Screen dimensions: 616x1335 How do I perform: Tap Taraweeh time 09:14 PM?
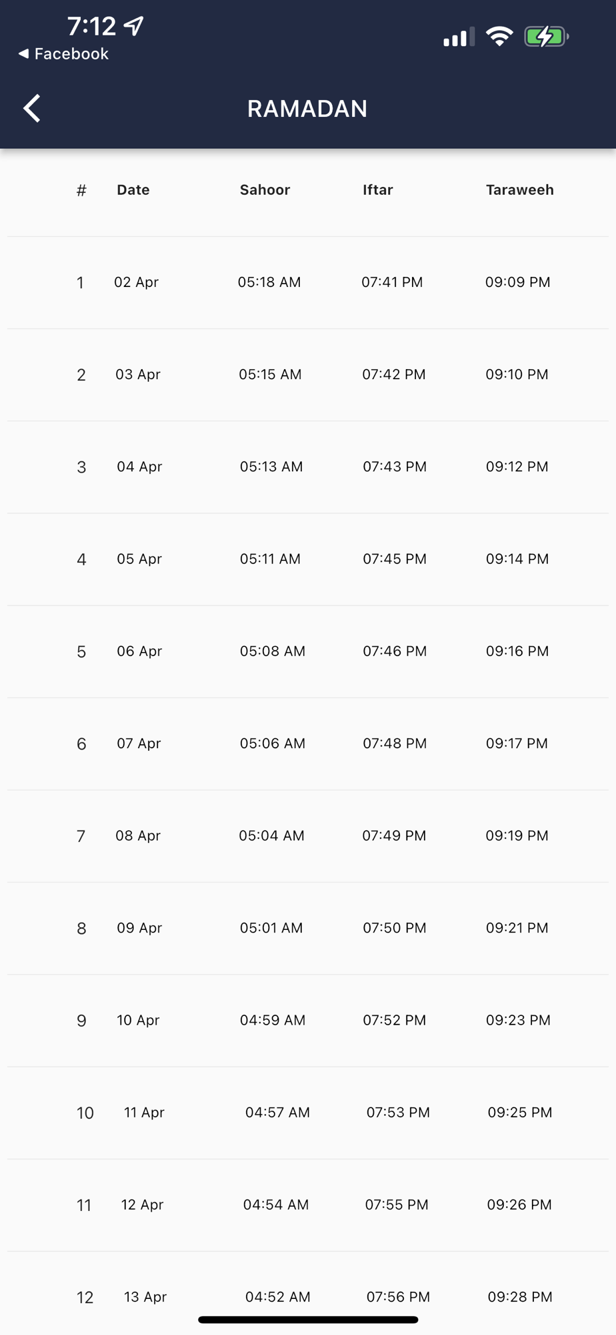coord(517,559)
